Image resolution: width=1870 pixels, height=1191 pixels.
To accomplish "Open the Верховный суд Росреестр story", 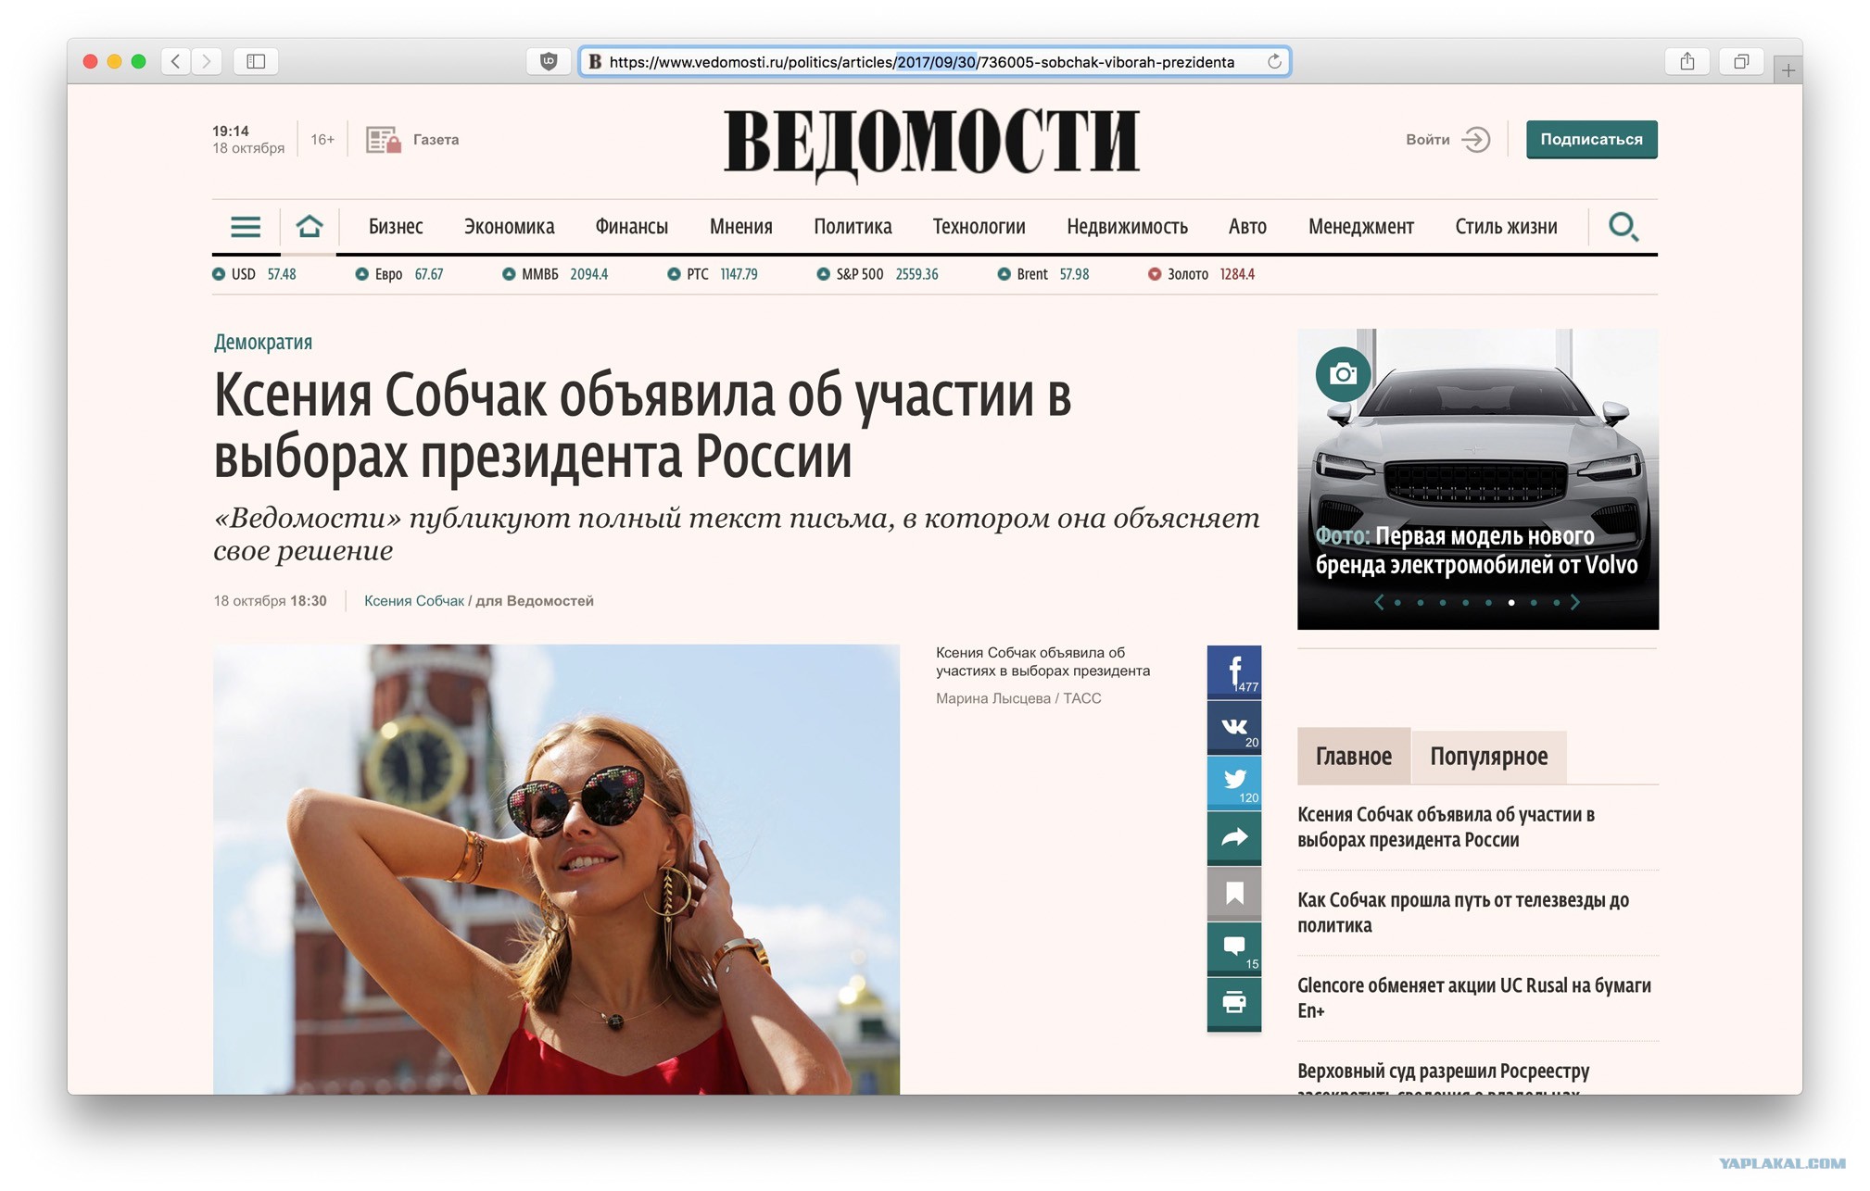I will click(x=1443, y=1080).
